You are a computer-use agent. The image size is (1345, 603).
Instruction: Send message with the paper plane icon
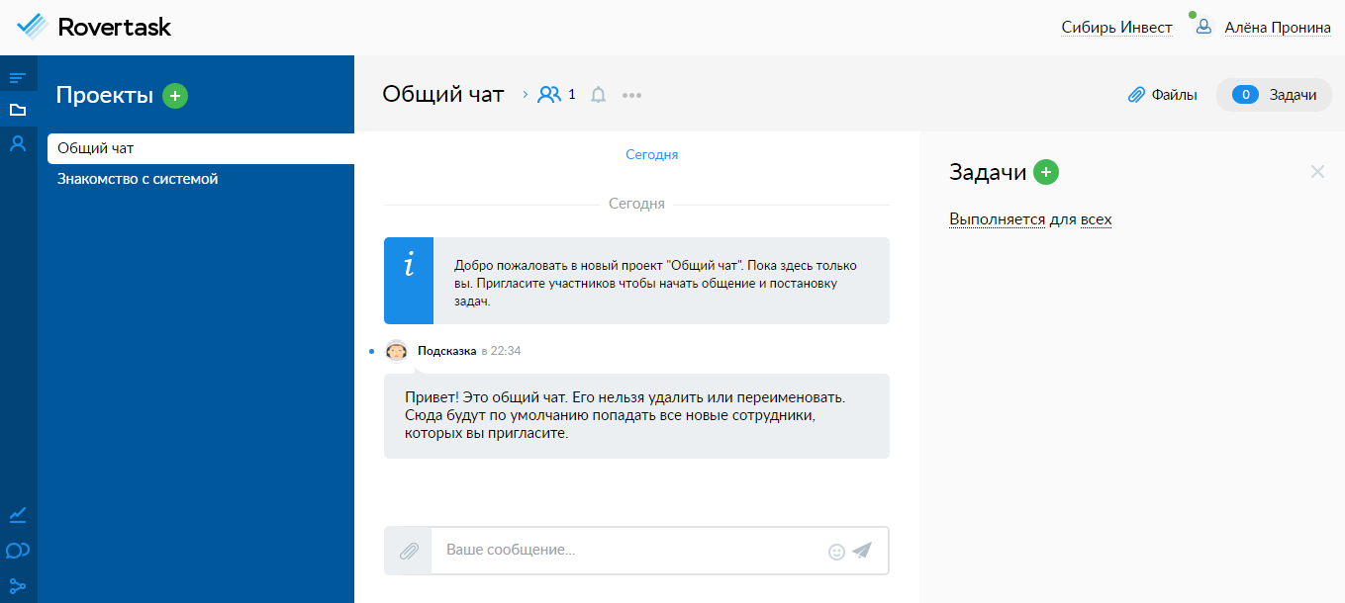point(862,551)
